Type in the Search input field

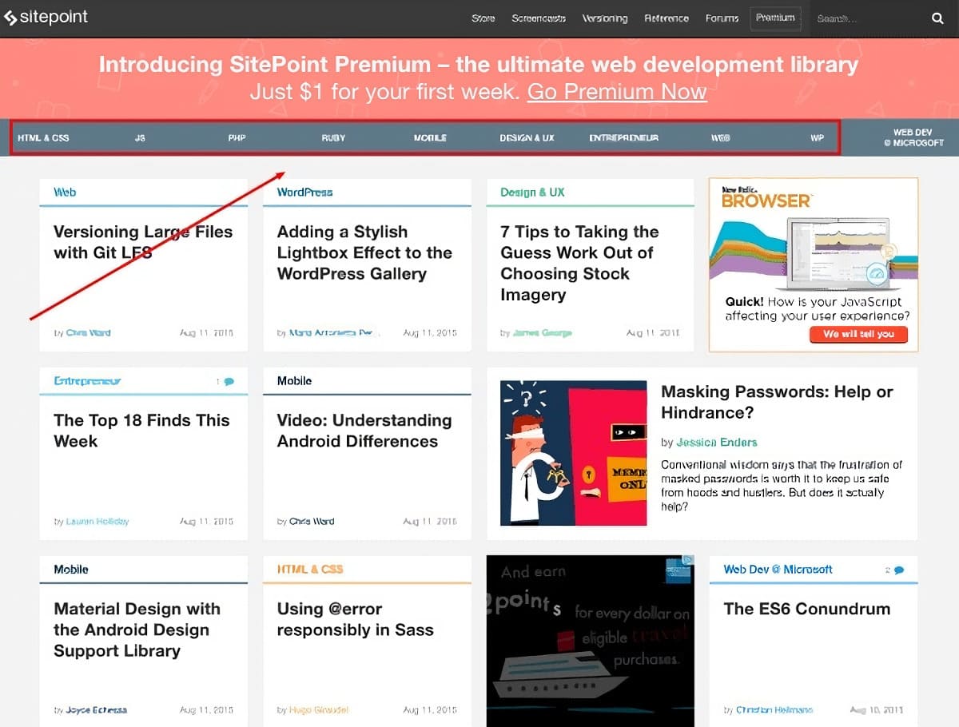coord(867,18)
